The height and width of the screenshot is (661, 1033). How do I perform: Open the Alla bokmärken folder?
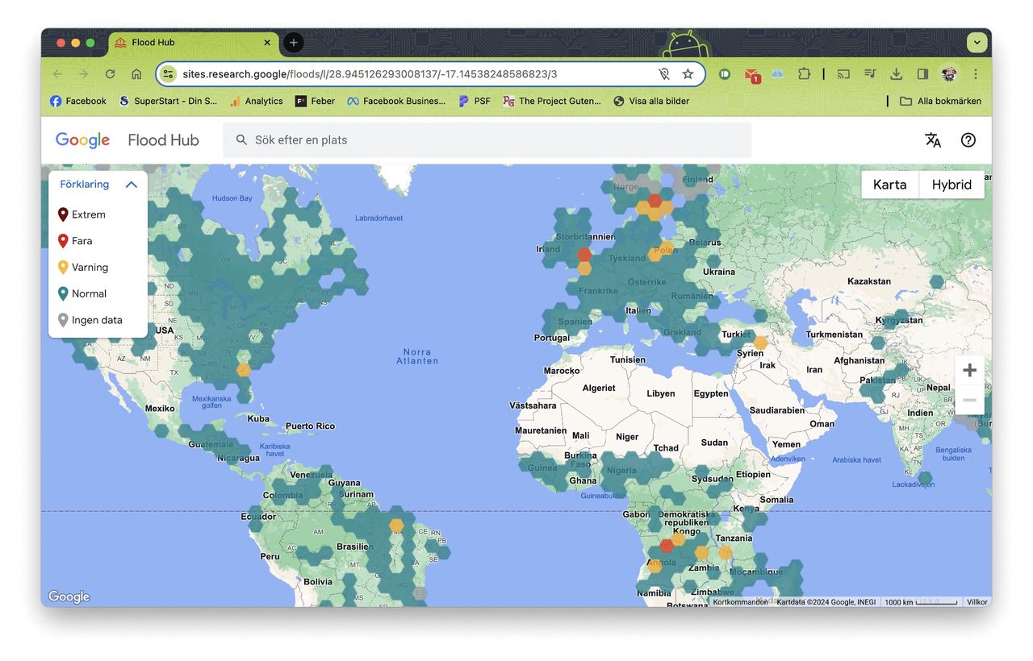click(941, 101)
